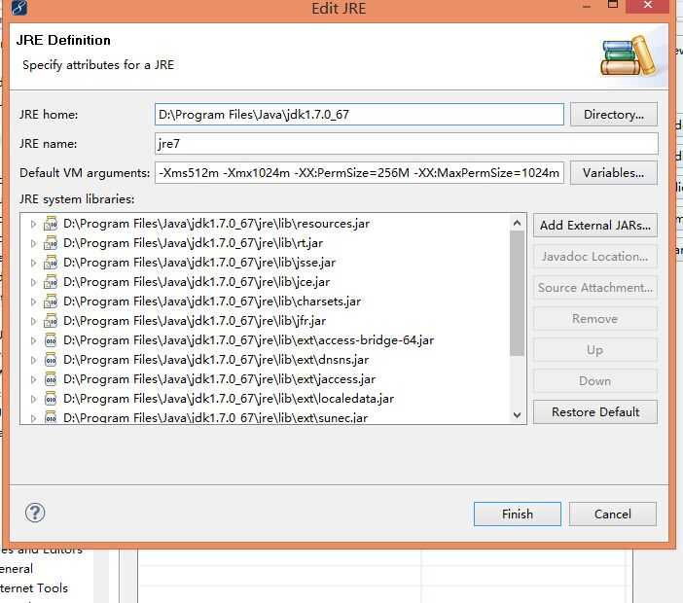Expand the rt.jar library entry
Viewport: 683px width, 603px height.
click(33, 243)
